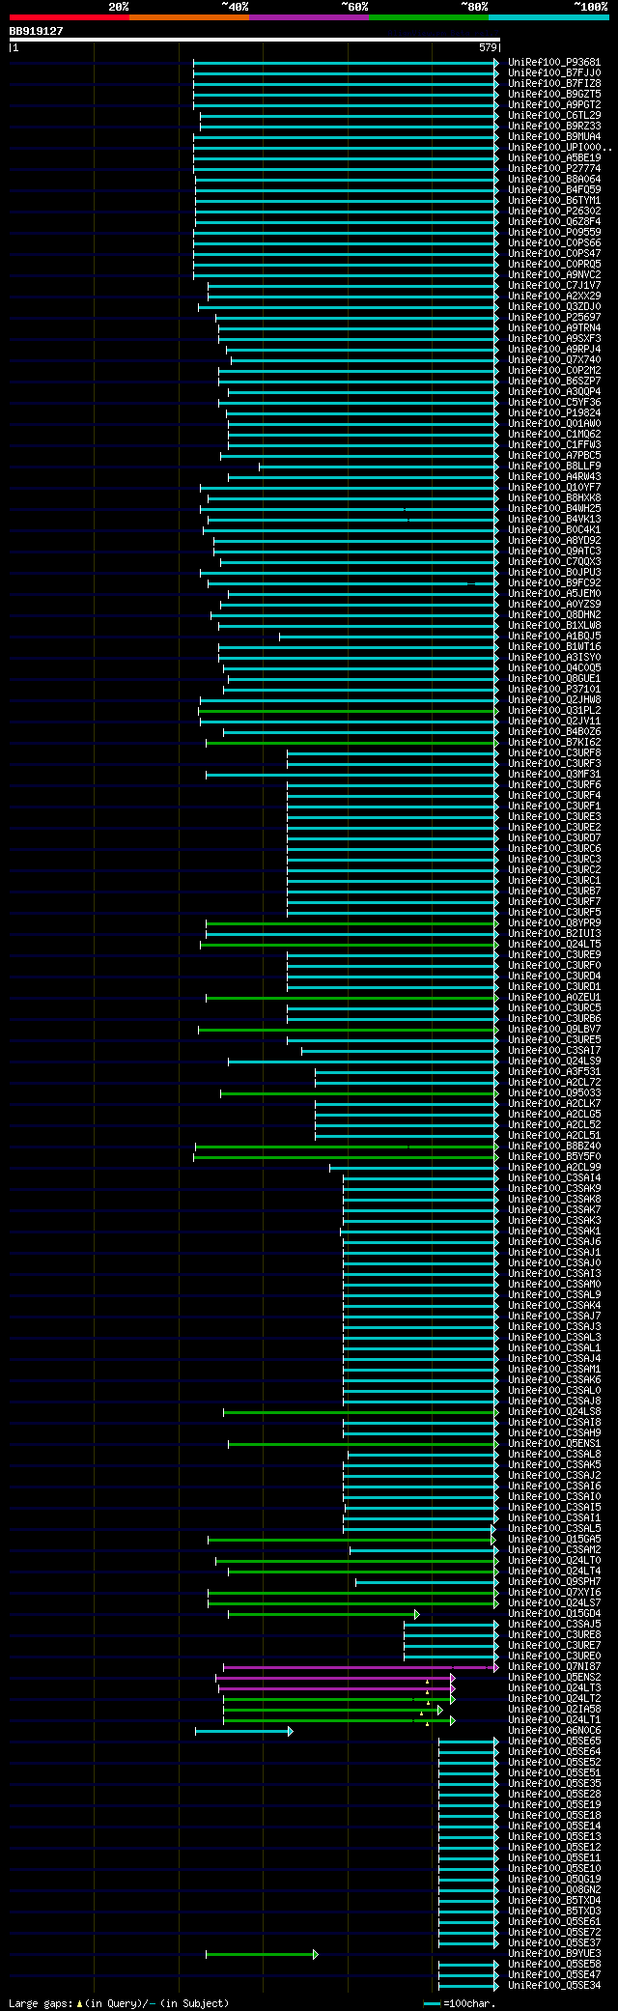The width and height of the screenshot is (618, 2011).
Task: Click the green alignment bar for UniRef100_Q31PL2
Action: click(x=349, y=711)
